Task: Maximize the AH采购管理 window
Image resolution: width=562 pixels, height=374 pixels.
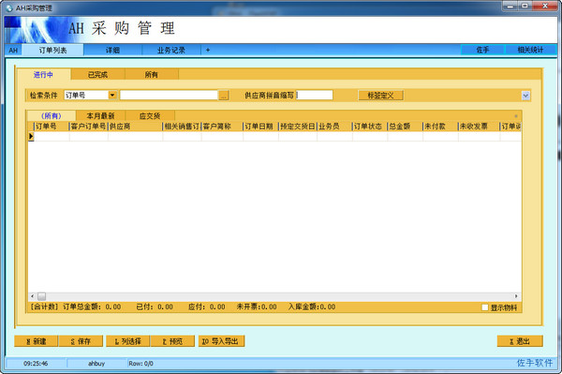Action: coord(525,7)
